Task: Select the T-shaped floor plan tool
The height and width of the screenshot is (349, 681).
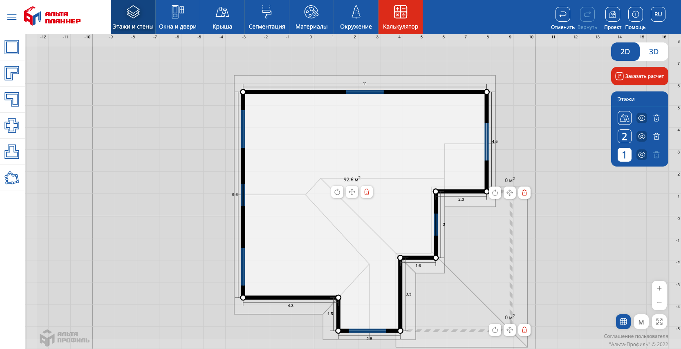Action: [12, 151]
